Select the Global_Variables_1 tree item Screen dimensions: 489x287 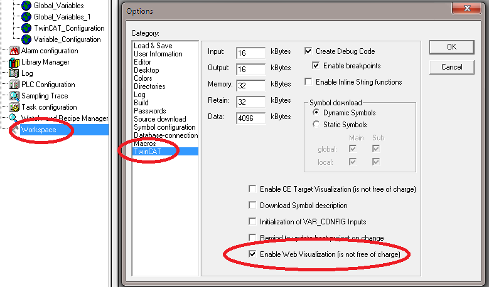[62, 17]
